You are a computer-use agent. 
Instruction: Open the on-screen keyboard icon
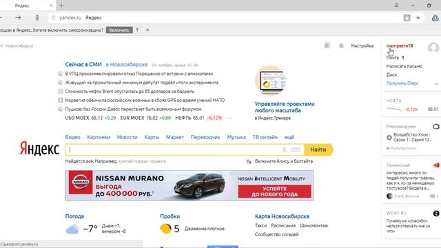(x=296, y=150)
